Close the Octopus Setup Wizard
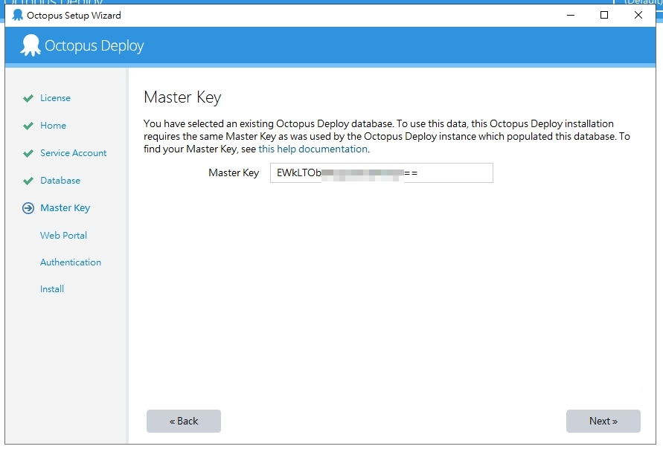 tap(638, 15)
